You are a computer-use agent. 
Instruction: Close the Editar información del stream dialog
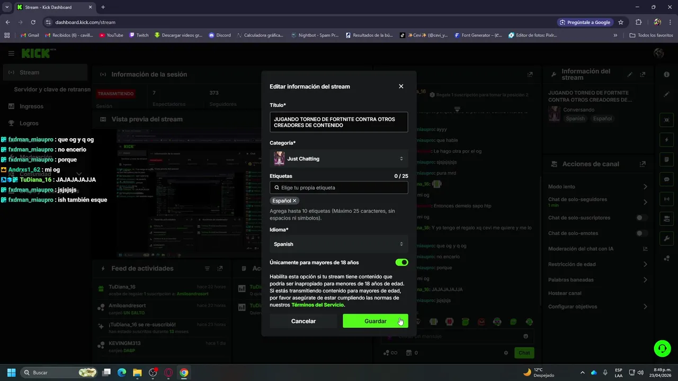tap(401, 86)
